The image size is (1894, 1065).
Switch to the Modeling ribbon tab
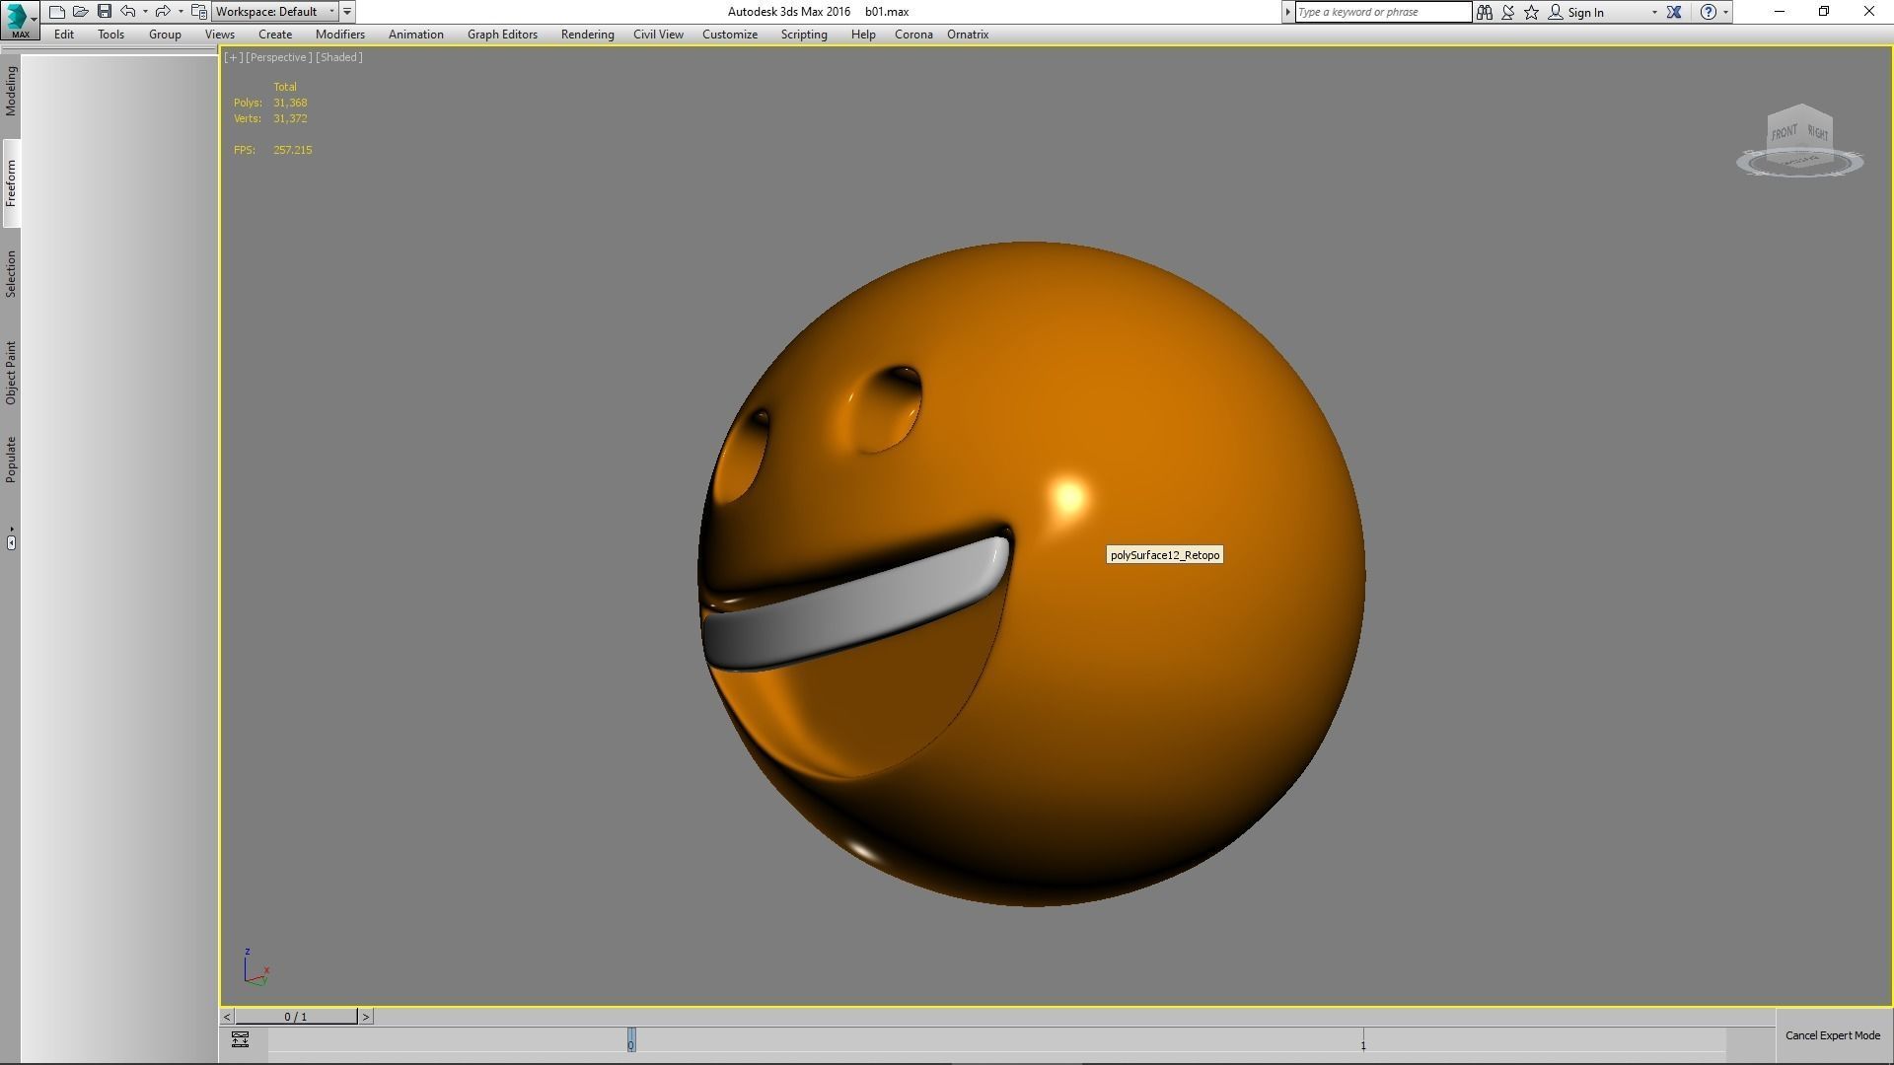[x=11, y=92]
